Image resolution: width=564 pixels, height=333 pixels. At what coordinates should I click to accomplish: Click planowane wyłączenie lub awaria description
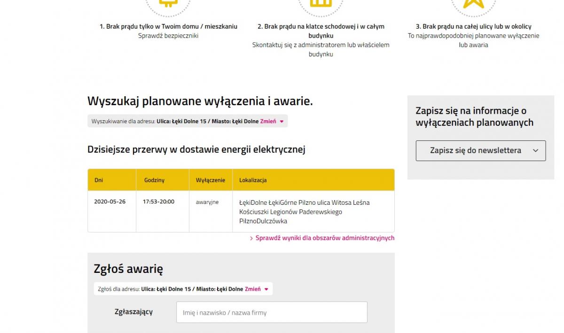pos(474,40)
